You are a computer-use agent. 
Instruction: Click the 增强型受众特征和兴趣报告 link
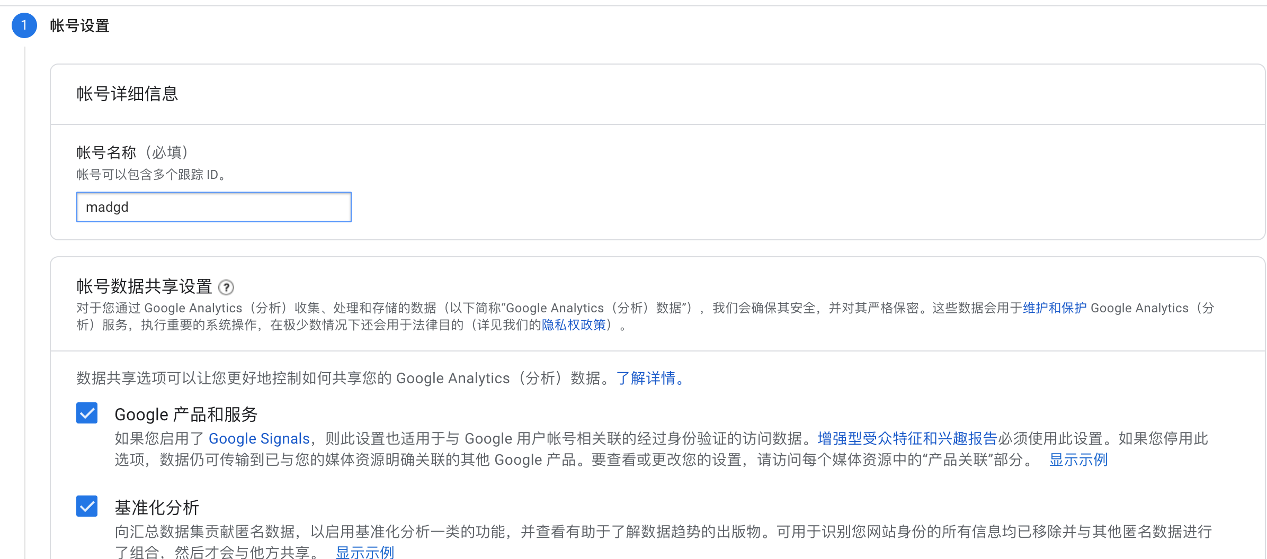[x=907, y=439]
